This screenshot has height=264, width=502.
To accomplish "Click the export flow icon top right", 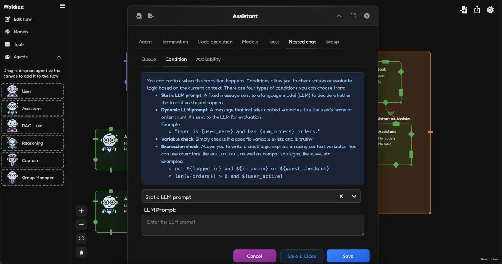I will [477, 10].
